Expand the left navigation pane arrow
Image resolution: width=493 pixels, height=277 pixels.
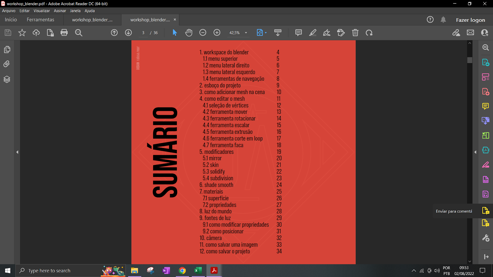point(17,152)
